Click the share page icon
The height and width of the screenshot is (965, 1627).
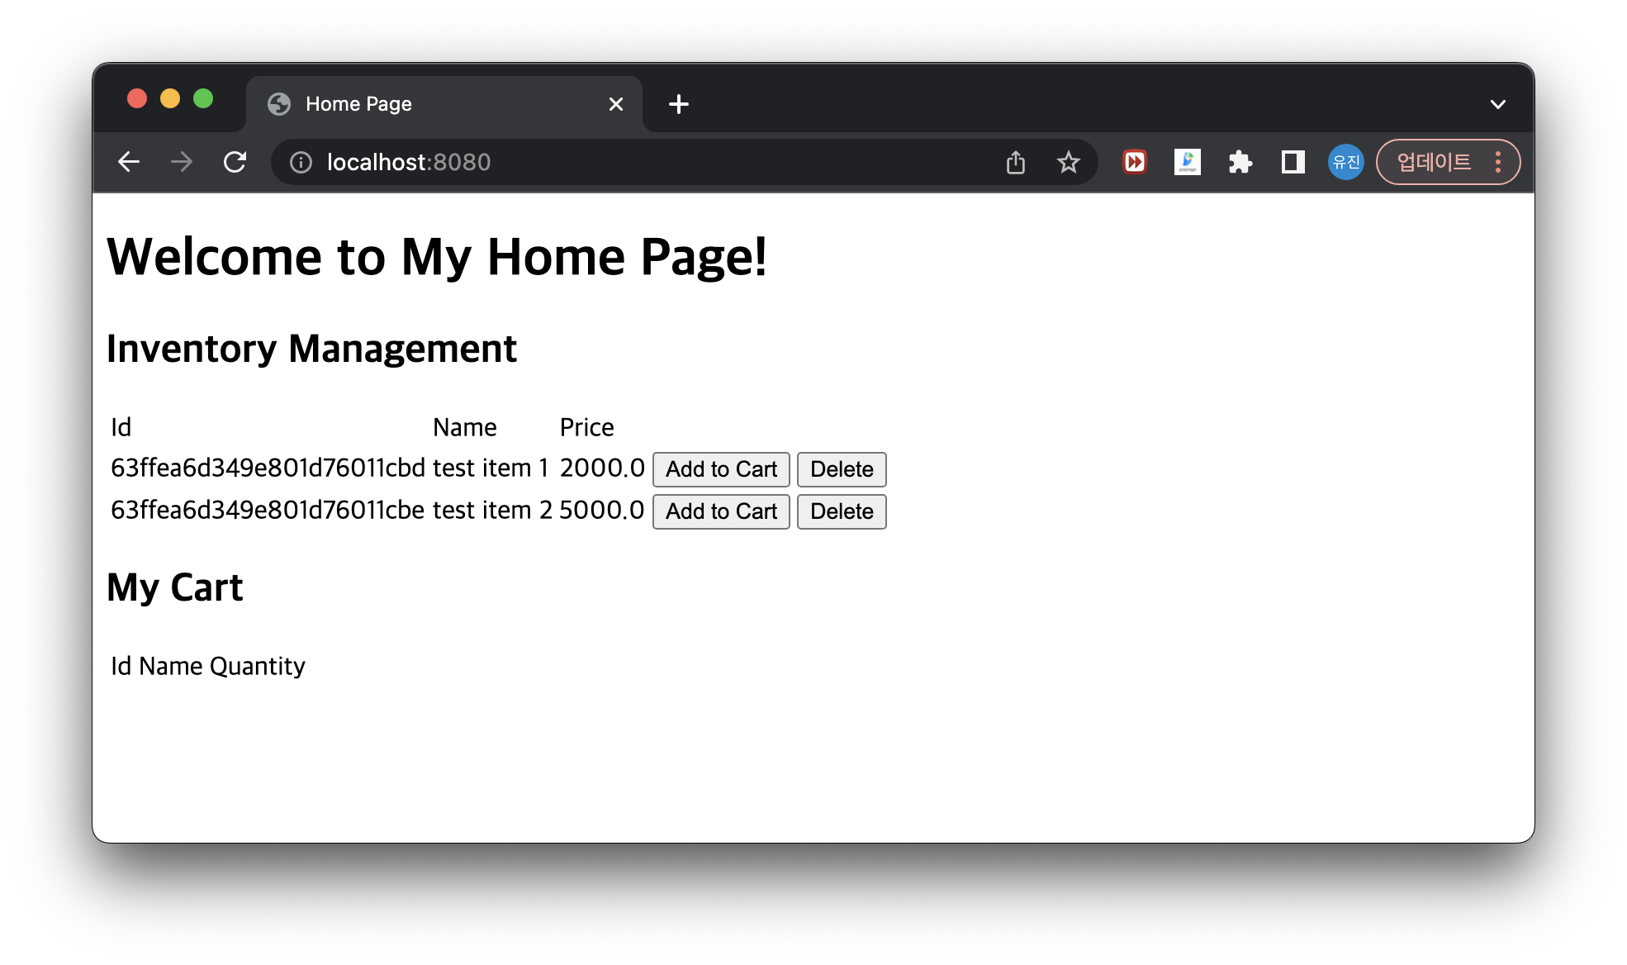(1016, 163)
